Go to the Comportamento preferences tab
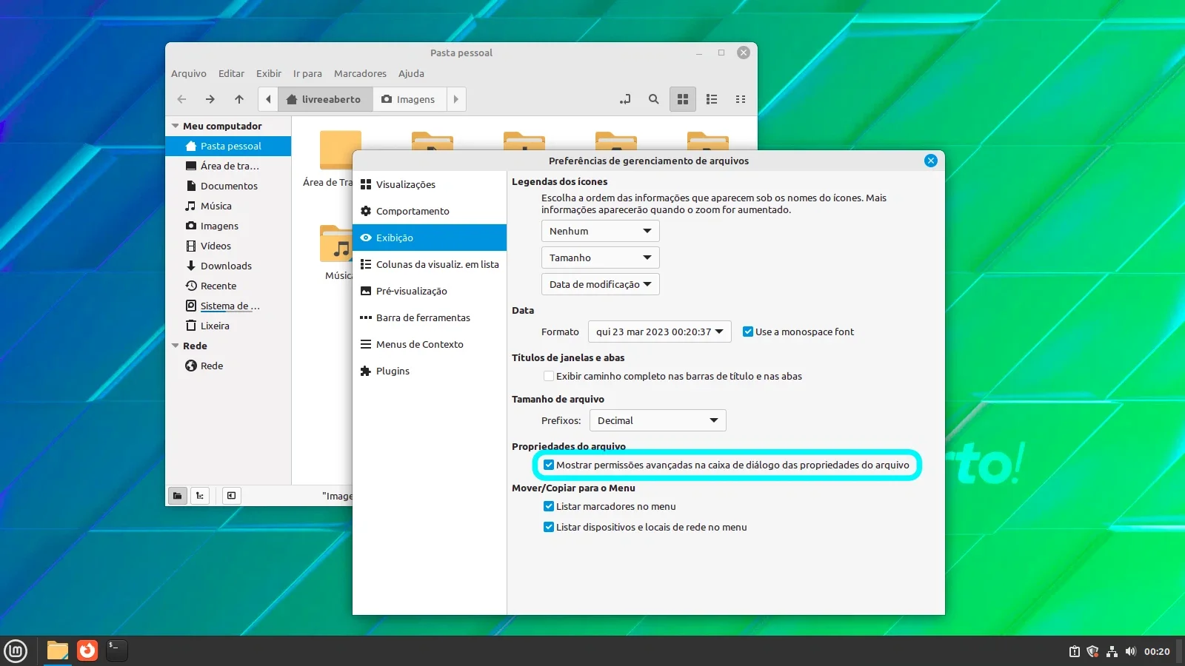Viewport: 1185px width, 666px height. (430, 211)
